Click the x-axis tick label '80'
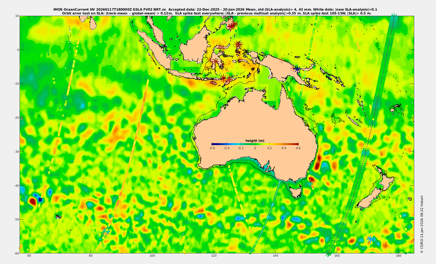Image resolution: width=436 pixels, height=264 pixels. (91, 256)
